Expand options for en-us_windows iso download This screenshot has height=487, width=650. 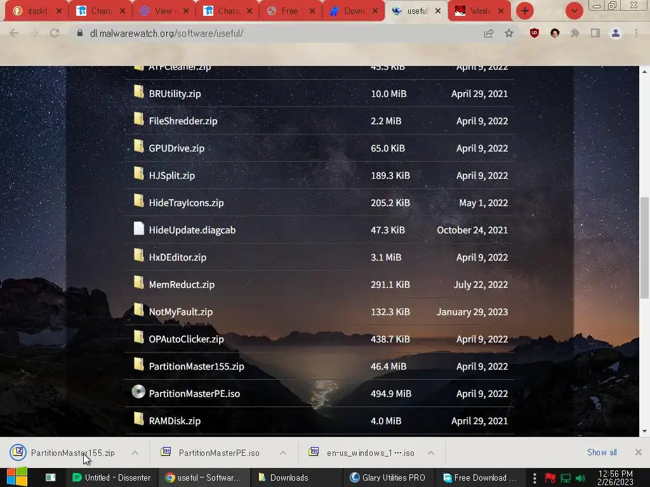[x=431, y=453]
